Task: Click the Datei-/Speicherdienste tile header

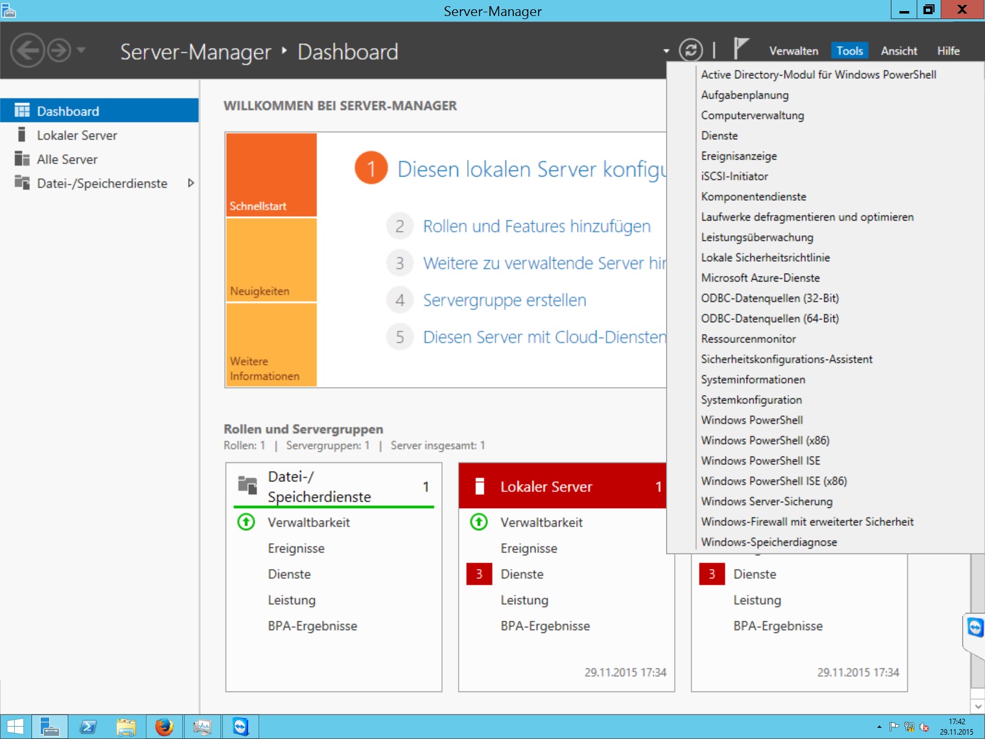Action: pos(334,487)
